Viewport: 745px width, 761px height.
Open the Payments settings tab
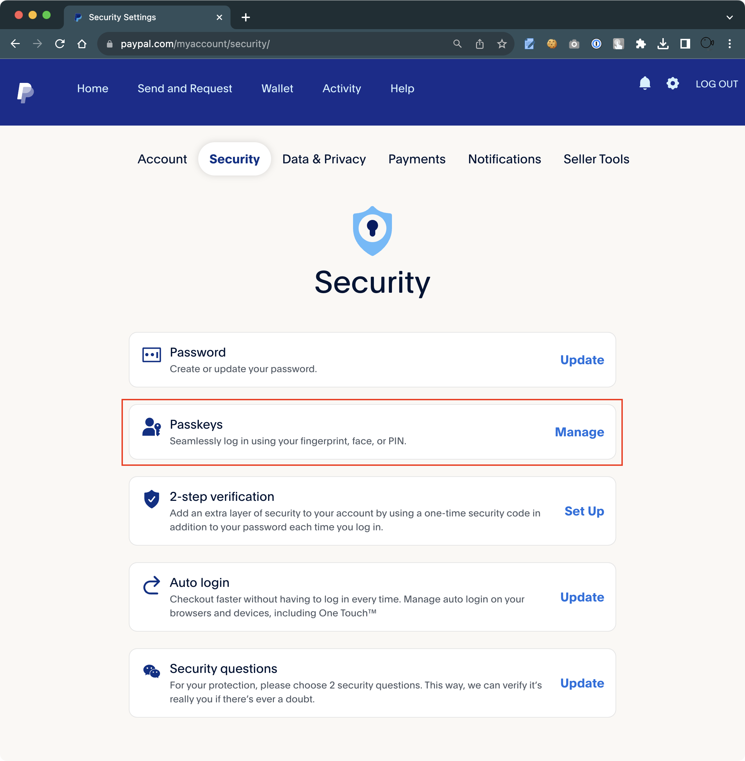pyautogui.click(x=416, y=159)
